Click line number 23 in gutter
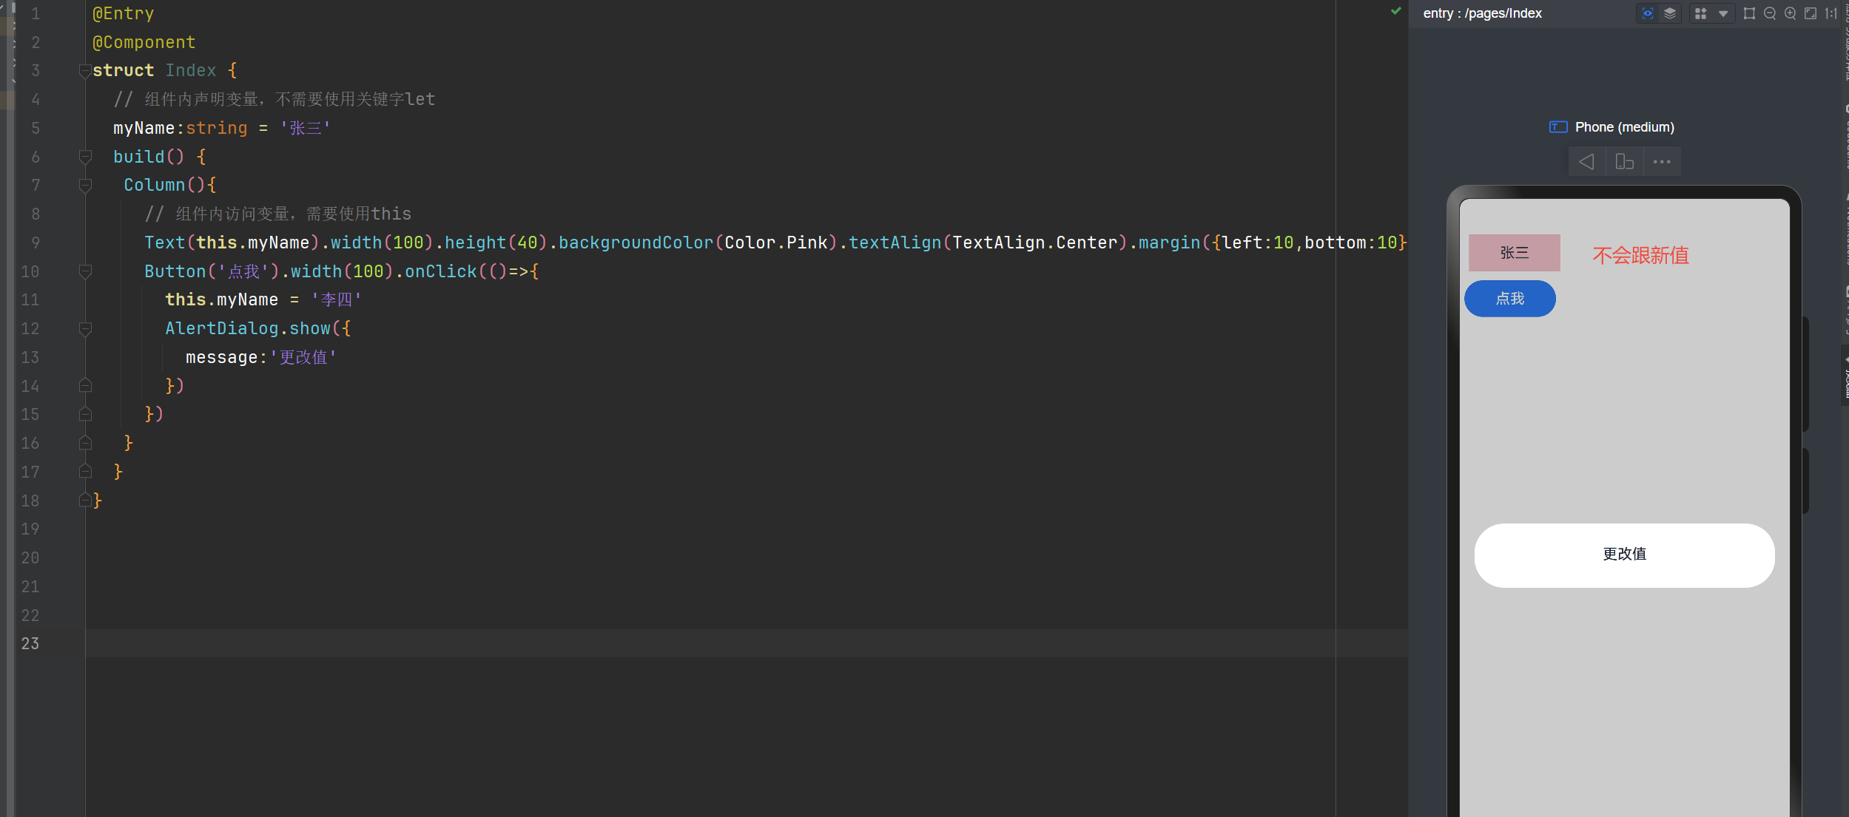Image resolution: width=1849 pixels, height=817 pixels. pos(30,644)
